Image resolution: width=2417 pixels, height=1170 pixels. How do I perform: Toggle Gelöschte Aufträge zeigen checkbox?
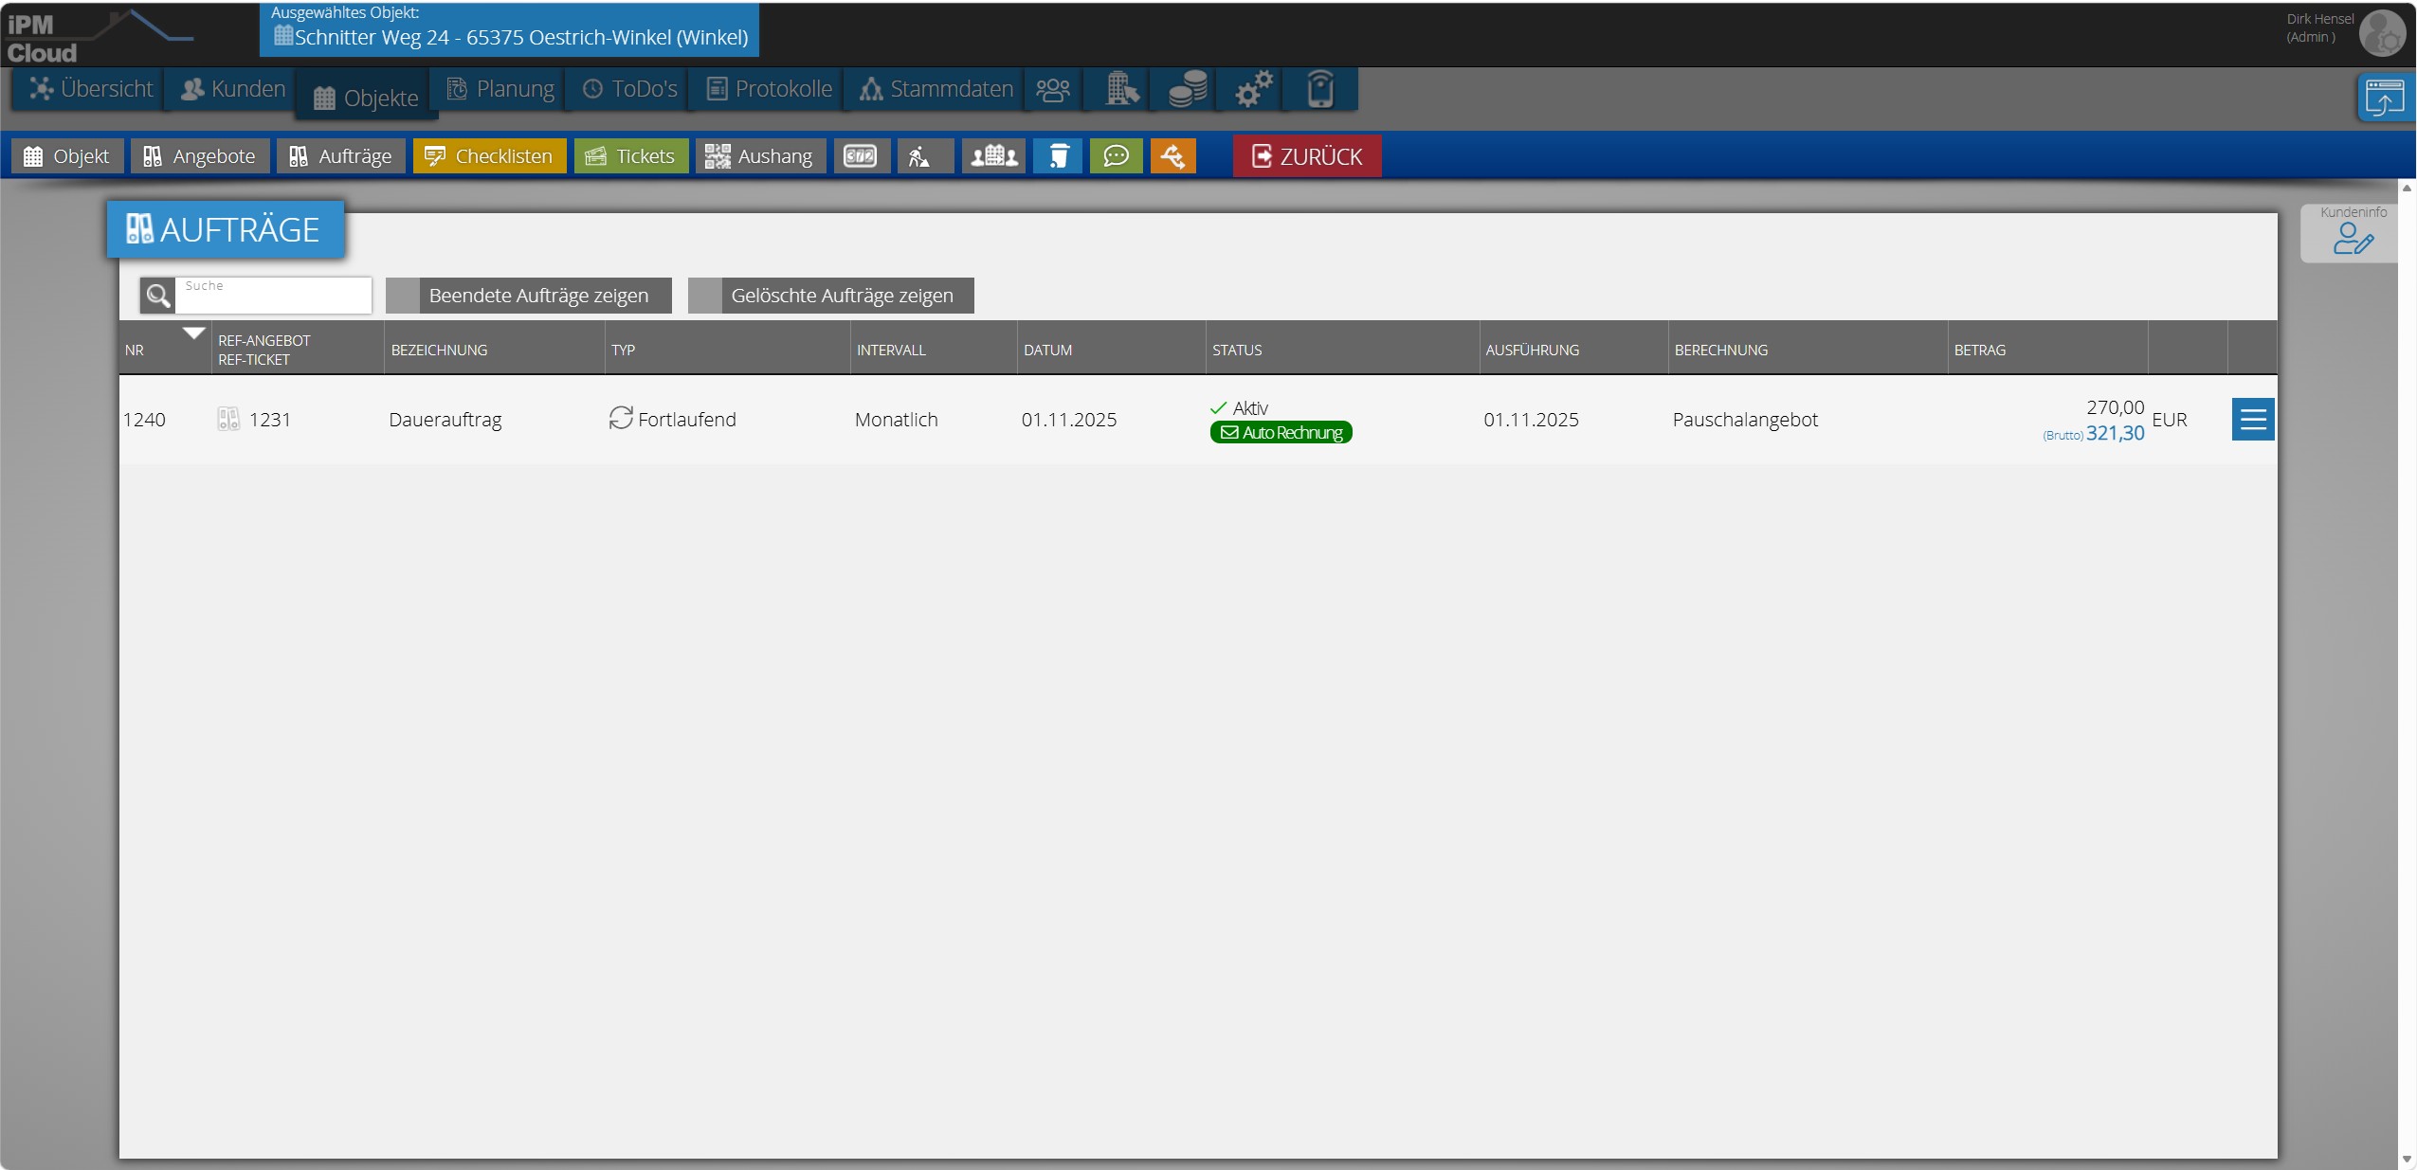pos(705,296)
